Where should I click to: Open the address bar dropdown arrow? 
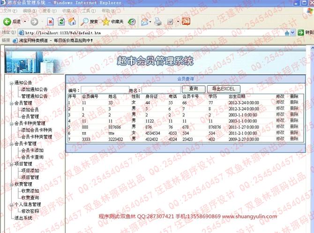[x=293, y=33]
